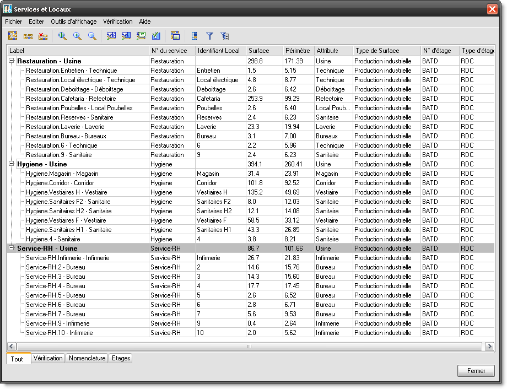This screenshot has width=507, height=389.
Task: Click the Fermer button
Action: point(476,371)
